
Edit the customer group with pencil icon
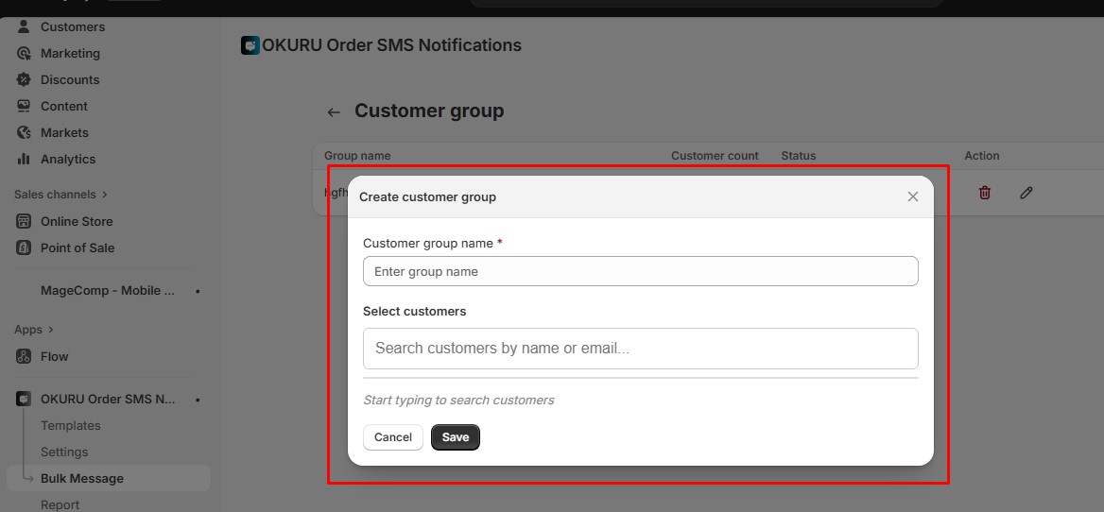1026,193
